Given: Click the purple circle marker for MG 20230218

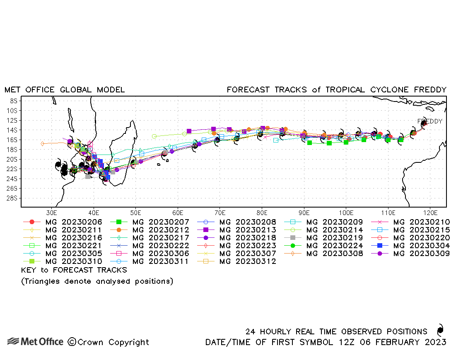Looking at the screenshot, I should pos(206,238).
